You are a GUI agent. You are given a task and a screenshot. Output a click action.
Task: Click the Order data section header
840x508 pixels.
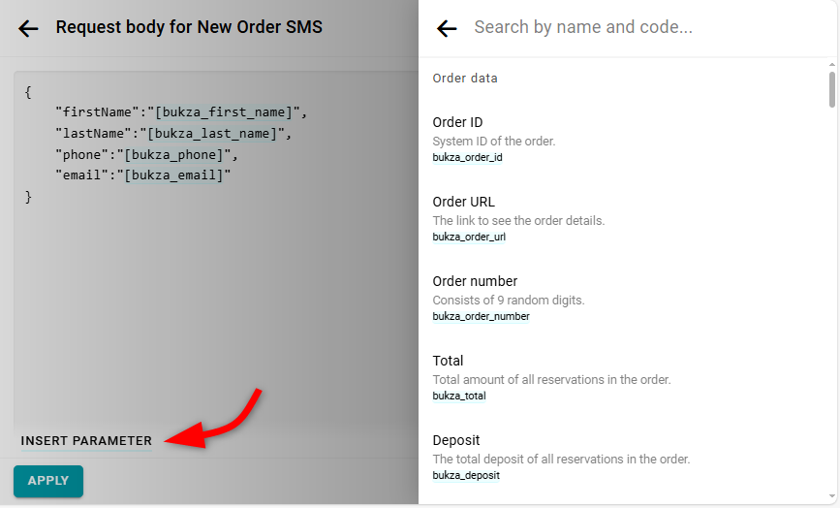pyautogui.click(x=465, y=79)
